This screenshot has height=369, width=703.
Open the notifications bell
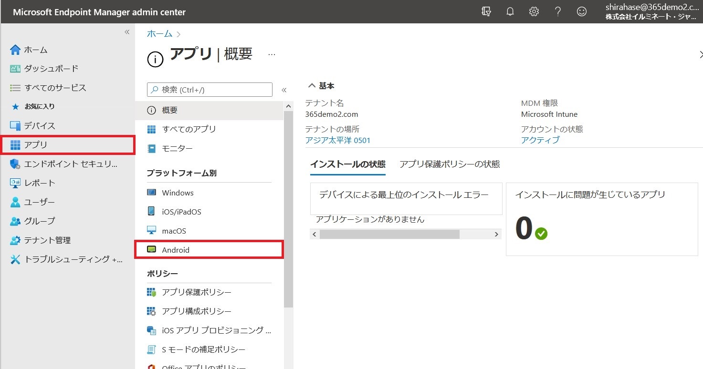(510, 12)
